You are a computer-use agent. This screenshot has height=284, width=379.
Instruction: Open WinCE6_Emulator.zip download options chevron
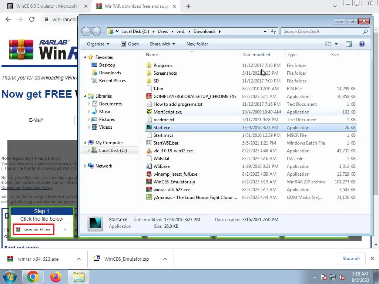click(x=165, y=259)
